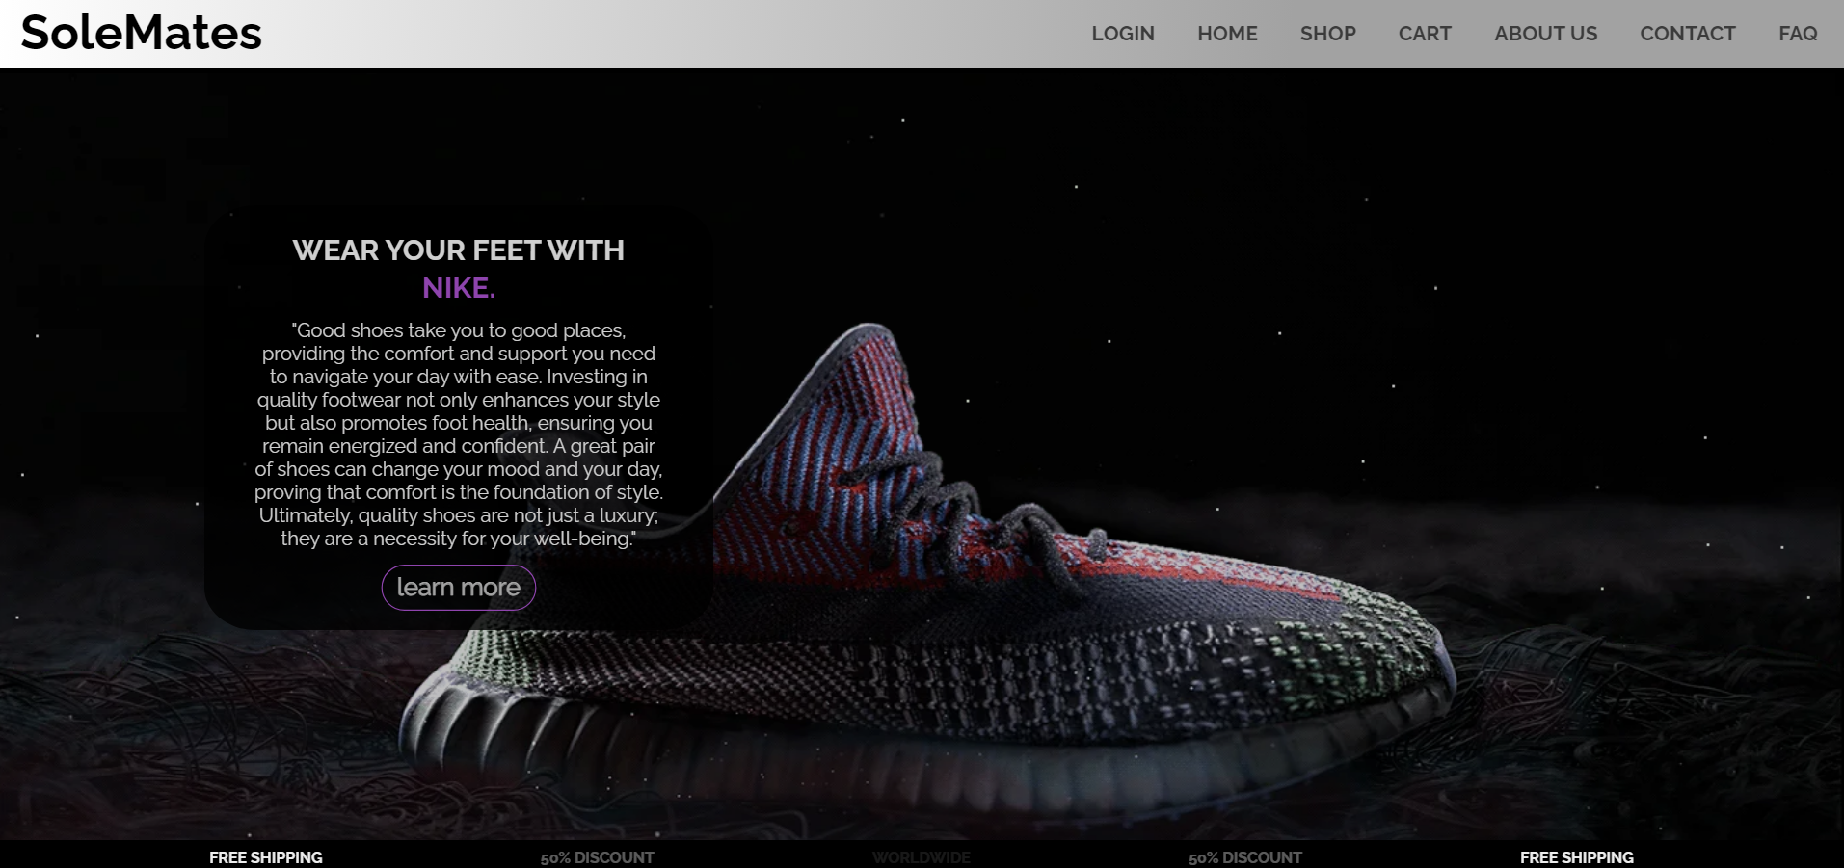Click the second 50% DISCOUNT banner label
Viewport: 1844px width, 868px height.
[1245, 857]
